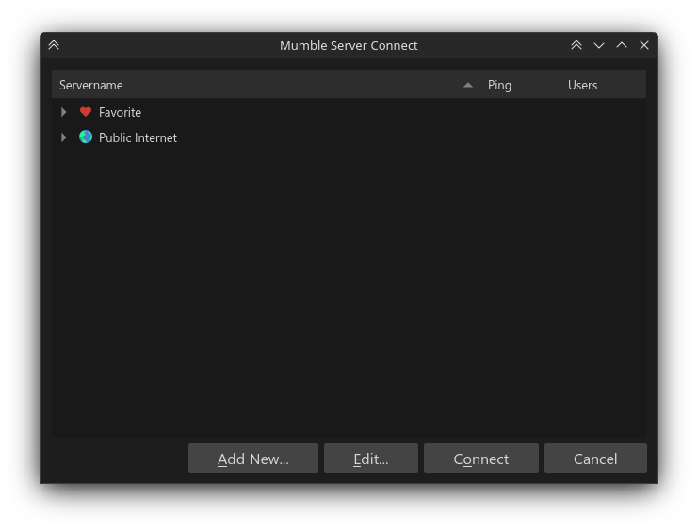Click the globe icon for Public Internet
Viewport: 698px width, 531px height.
86,137
